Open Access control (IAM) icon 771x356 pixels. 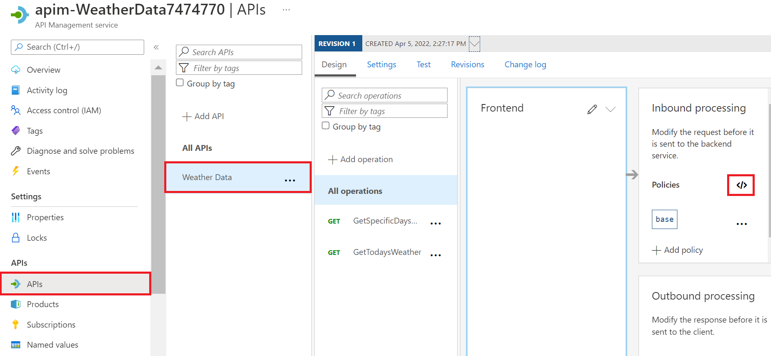[15, 110]
